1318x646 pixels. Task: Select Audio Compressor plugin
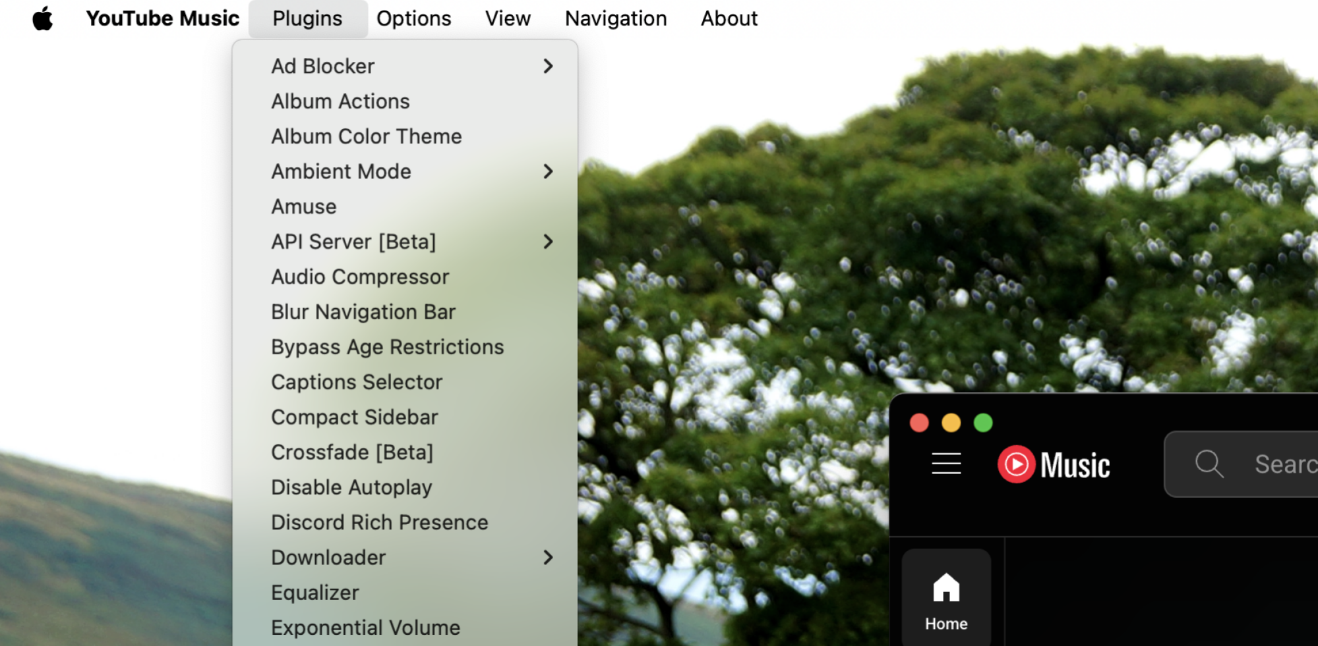(405, 277)
